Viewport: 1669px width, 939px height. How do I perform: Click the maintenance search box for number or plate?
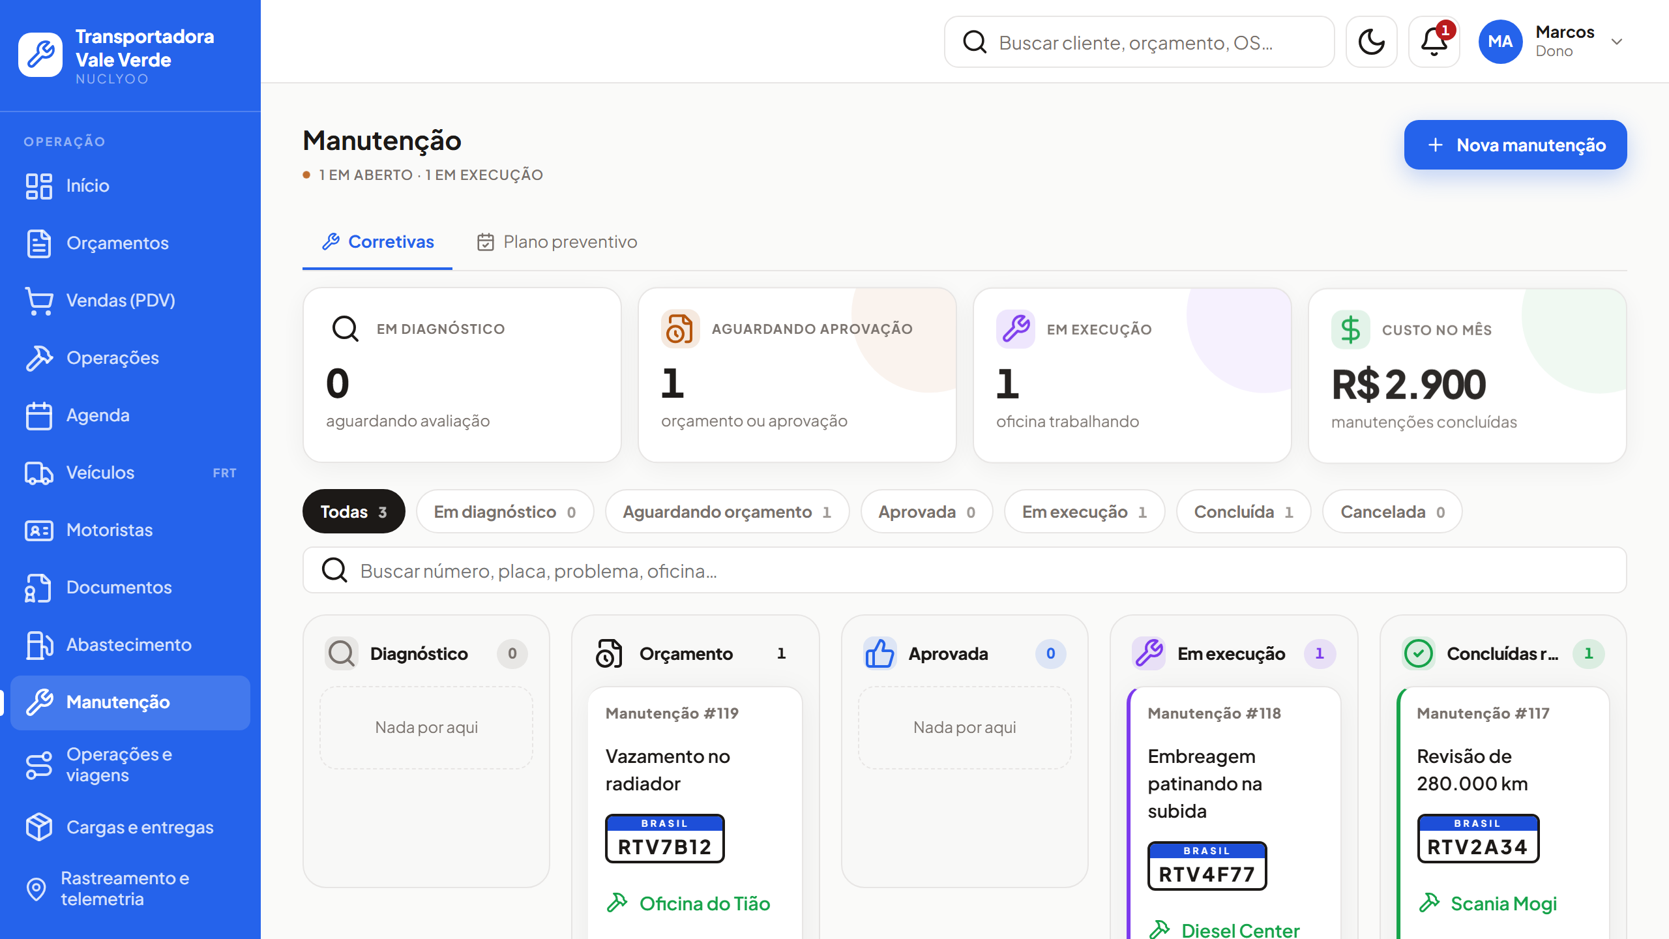click(964, 571)
